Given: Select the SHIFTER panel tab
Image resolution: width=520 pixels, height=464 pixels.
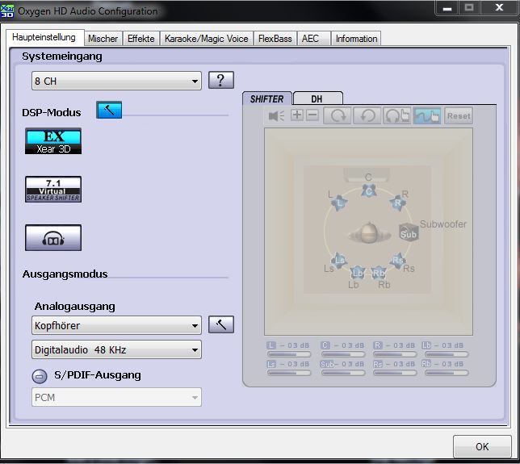Looking at the screenshot, I should click(x=266, y=98).
